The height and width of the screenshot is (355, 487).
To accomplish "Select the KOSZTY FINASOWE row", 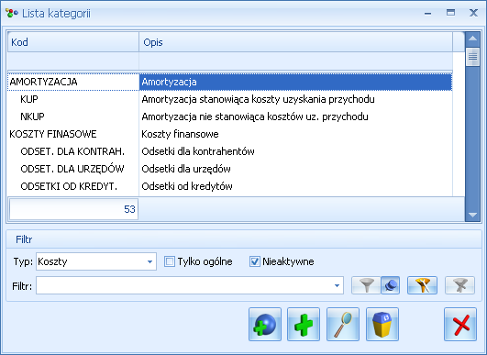I will tap(230, 134).
